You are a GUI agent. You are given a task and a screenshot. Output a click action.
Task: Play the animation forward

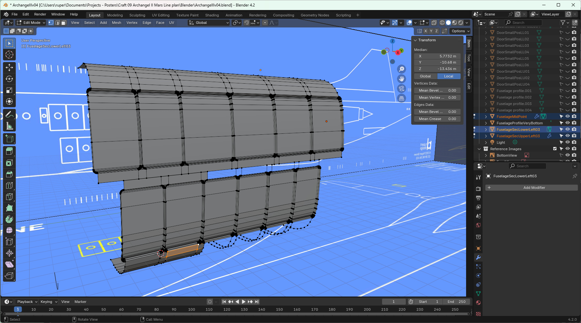click(244, 302)
